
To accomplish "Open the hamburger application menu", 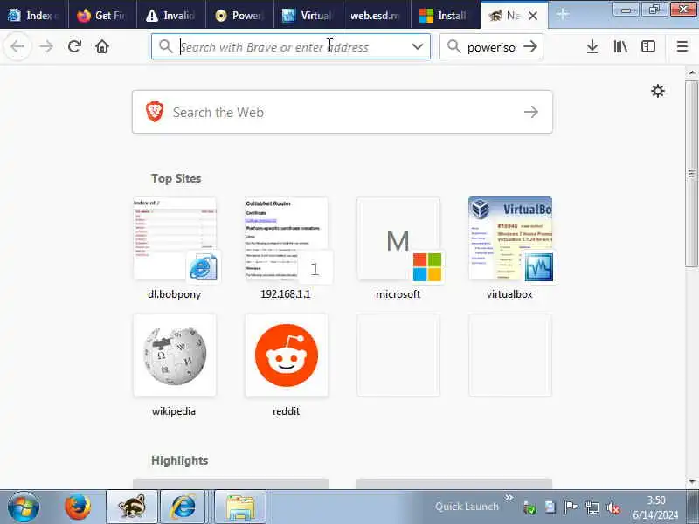I will [682, 46].
